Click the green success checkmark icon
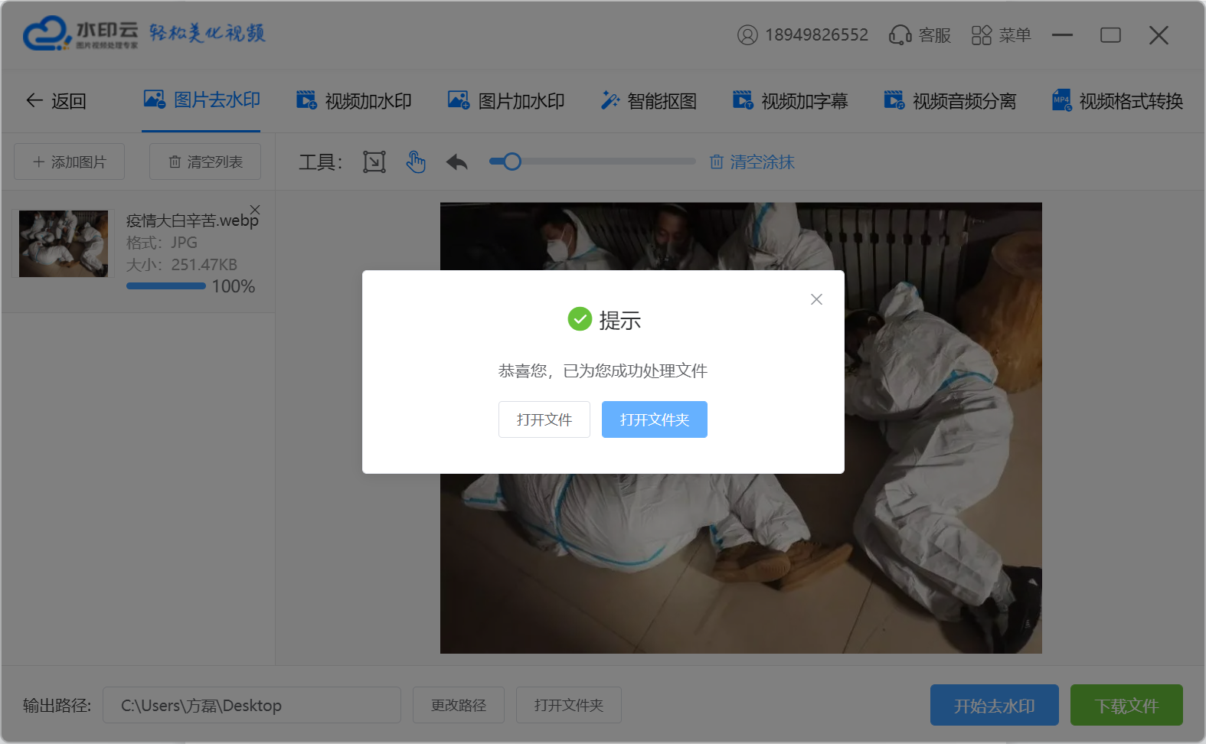Viewport: 1206px width, 744px height. [580, 318]
